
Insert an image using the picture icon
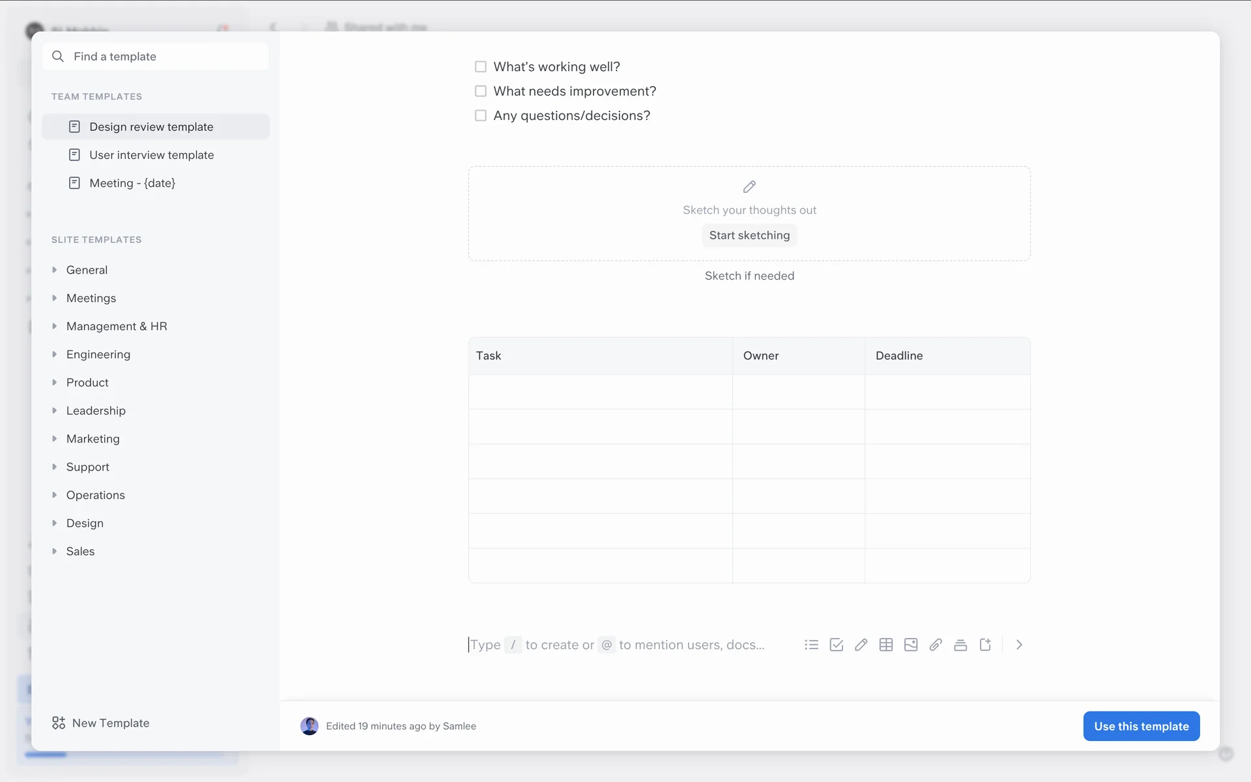(x=910, y=644)
